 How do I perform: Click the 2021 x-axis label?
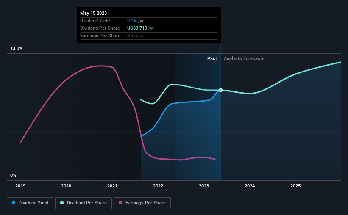[x=112, y=186]
